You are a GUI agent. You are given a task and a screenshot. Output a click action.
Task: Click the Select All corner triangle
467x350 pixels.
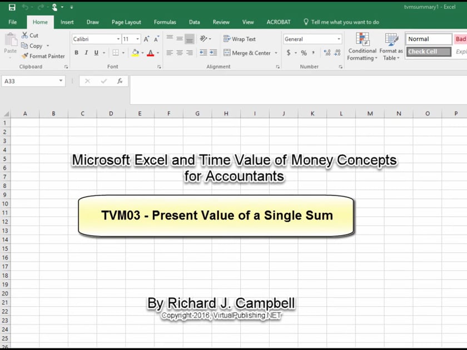coord(6,113)
